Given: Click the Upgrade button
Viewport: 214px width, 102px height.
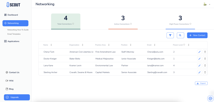Looking at the screenshot, I should click(x=17, y=97).
